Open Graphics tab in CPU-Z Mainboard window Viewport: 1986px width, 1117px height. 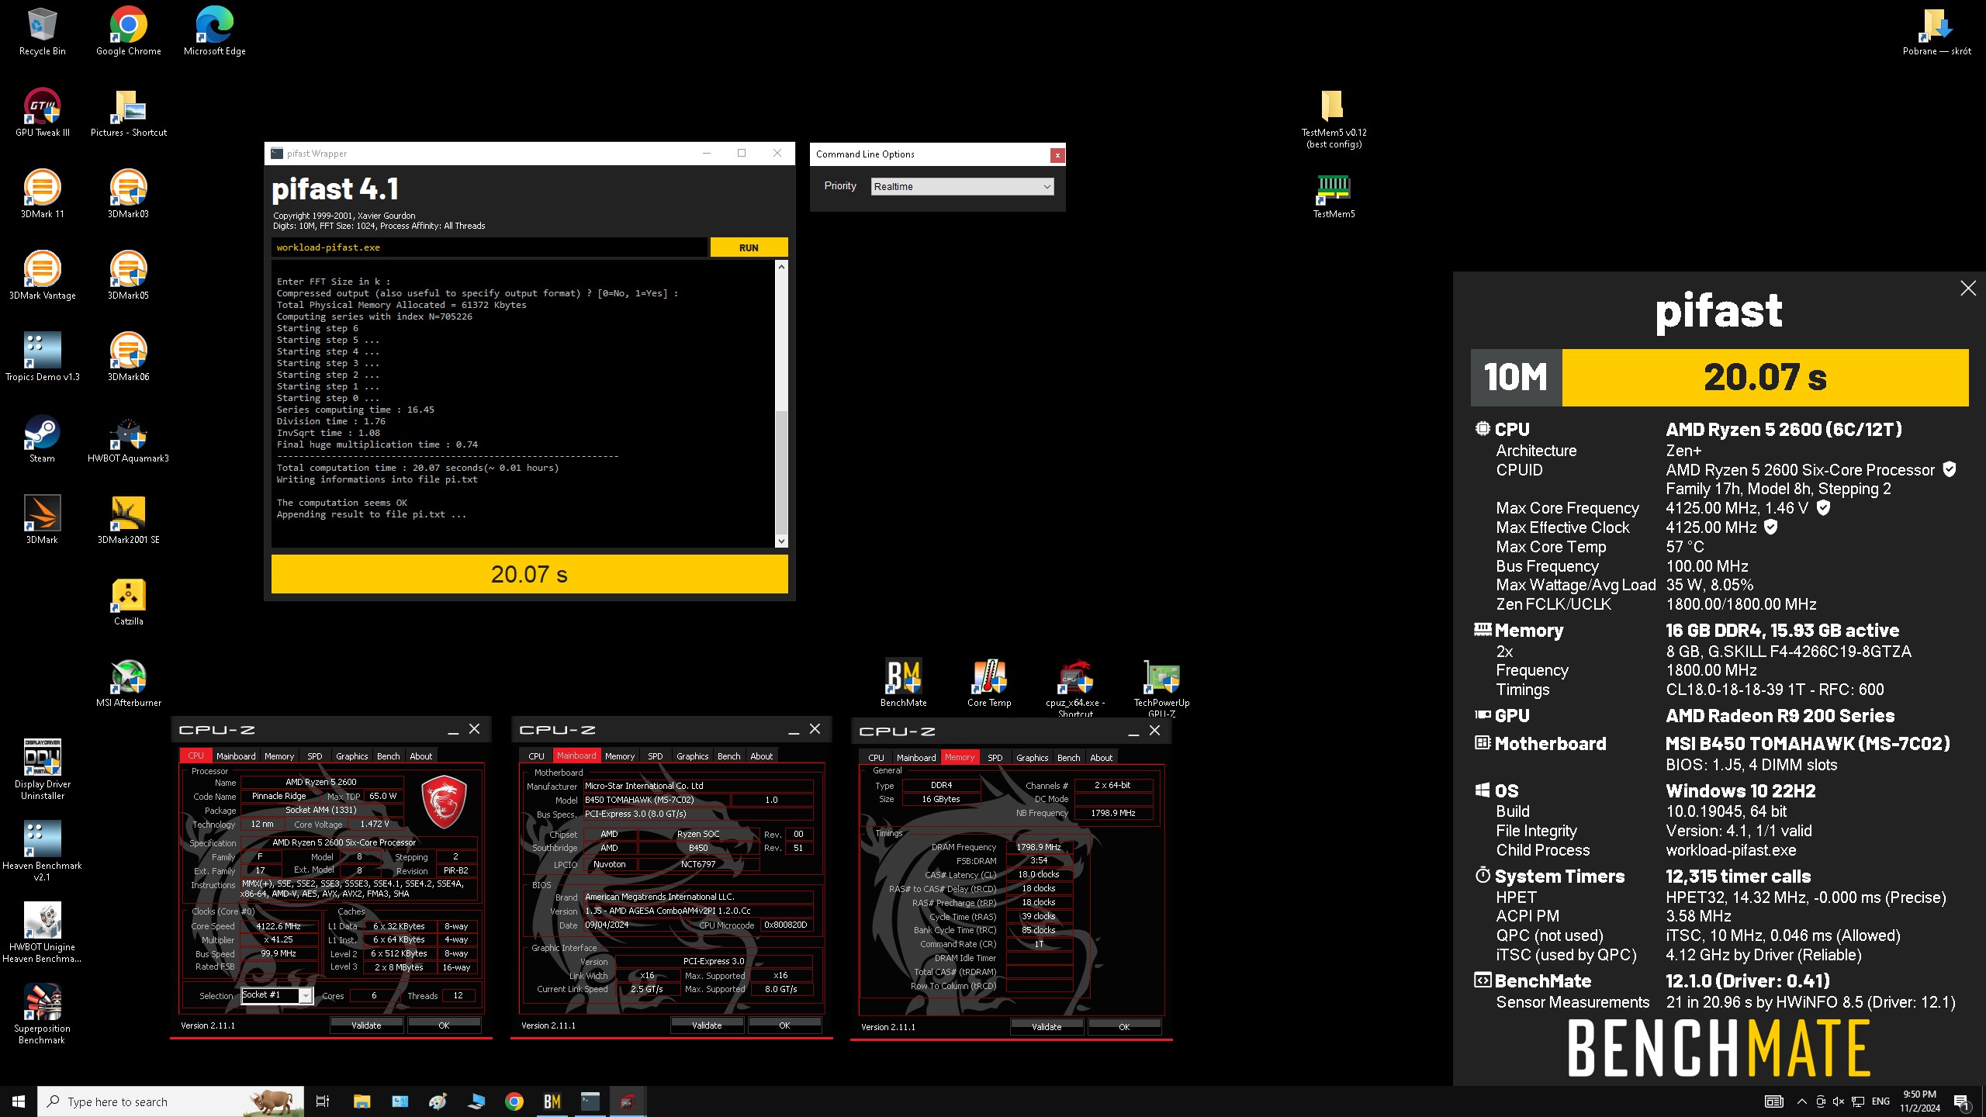pos(693,756)
